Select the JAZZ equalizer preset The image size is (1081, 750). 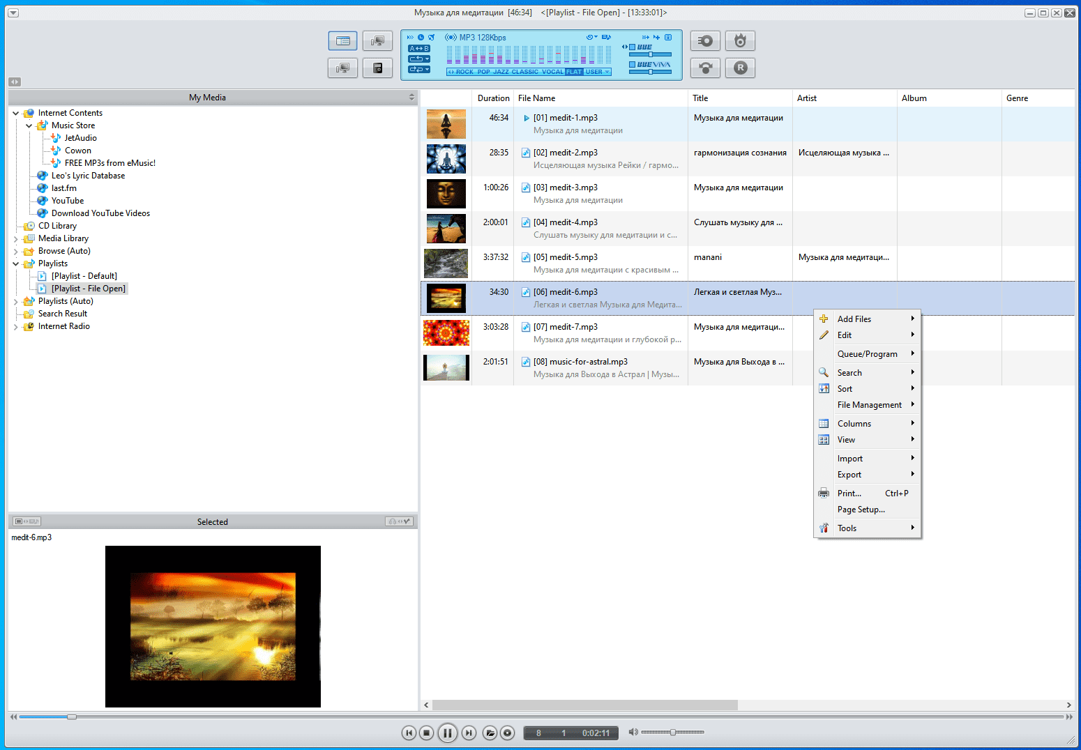coord(501,72)
